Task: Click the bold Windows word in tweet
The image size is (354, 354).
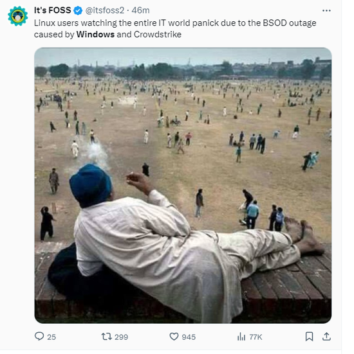Action: pyautogui.click(x=95, y=34)
